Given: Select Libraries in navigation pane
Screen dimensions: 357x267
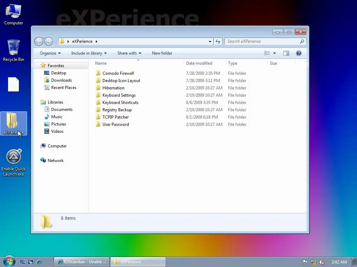Looking at the screenshot, I should point(55,102).
